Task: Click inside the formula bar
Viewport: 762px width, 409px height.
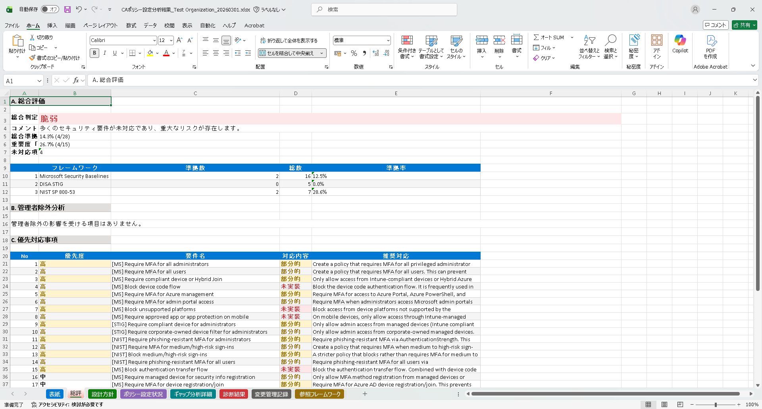Action: tap(238, 80)
